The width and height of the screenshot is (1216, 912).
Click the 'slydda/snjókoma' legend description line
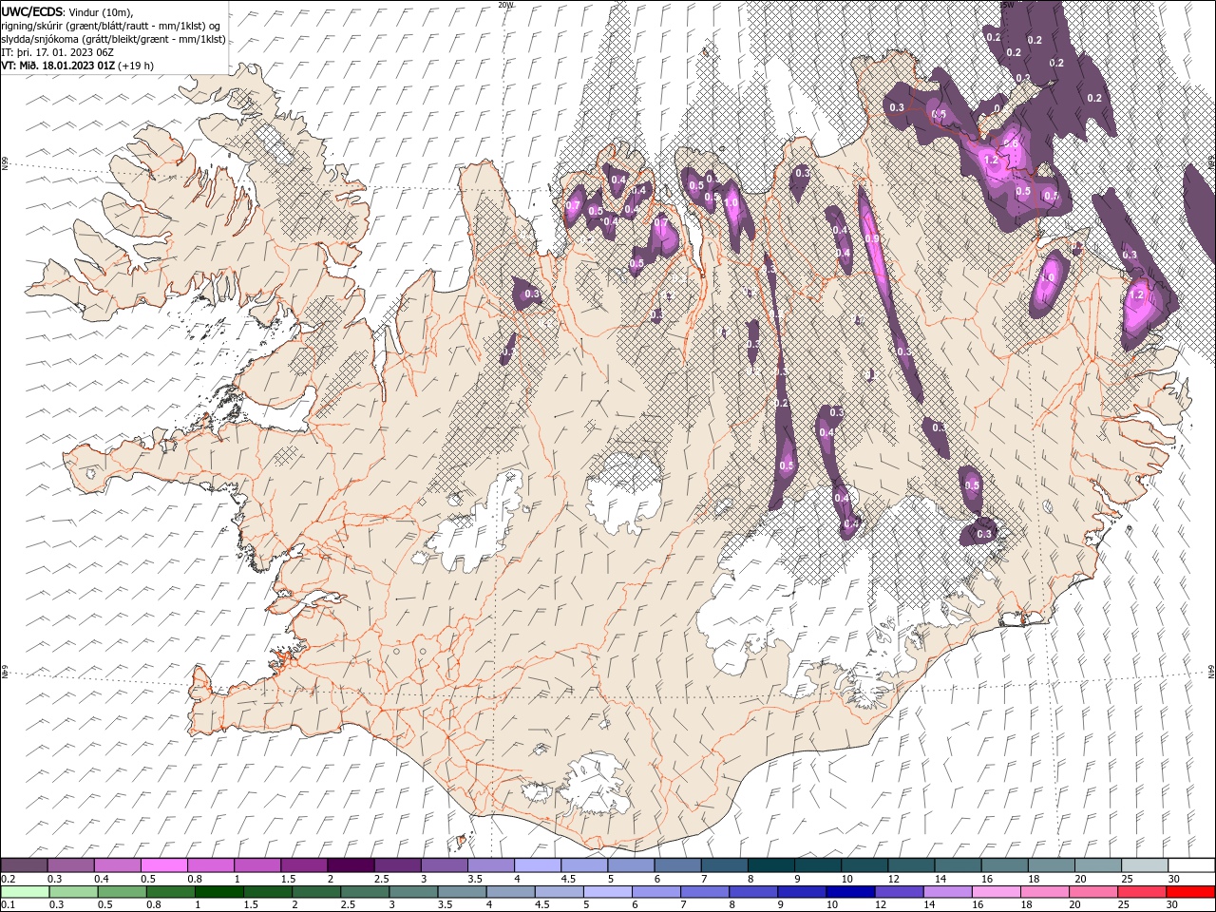[114, 39]
